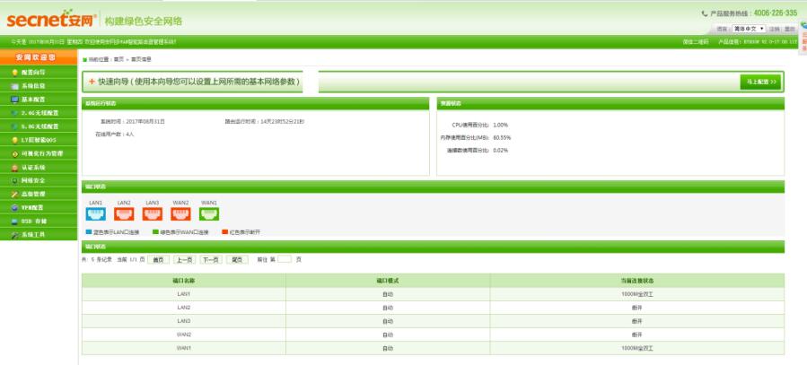Click the wireless icon beside 2.4G无线配置

pos(15,113)
